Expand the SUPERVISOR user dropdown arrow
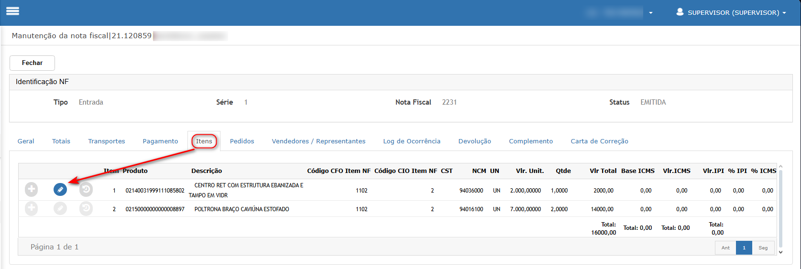This screenshot has width=801, height=269. [784, 13]
